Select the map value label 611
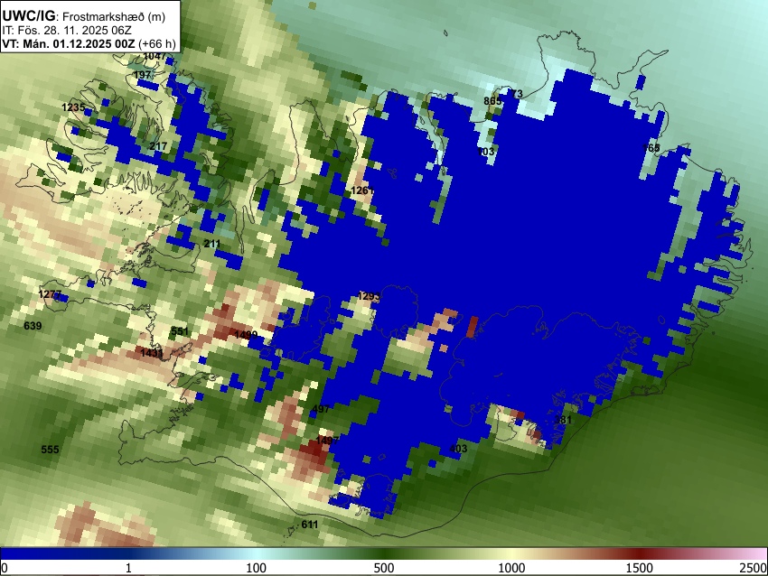The image size is (768, 576). coord(310,525)
